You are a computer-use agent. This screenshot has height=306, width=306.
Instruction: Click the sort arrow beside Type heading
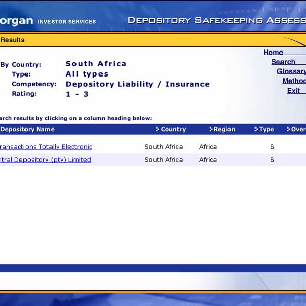coord(256,130)
